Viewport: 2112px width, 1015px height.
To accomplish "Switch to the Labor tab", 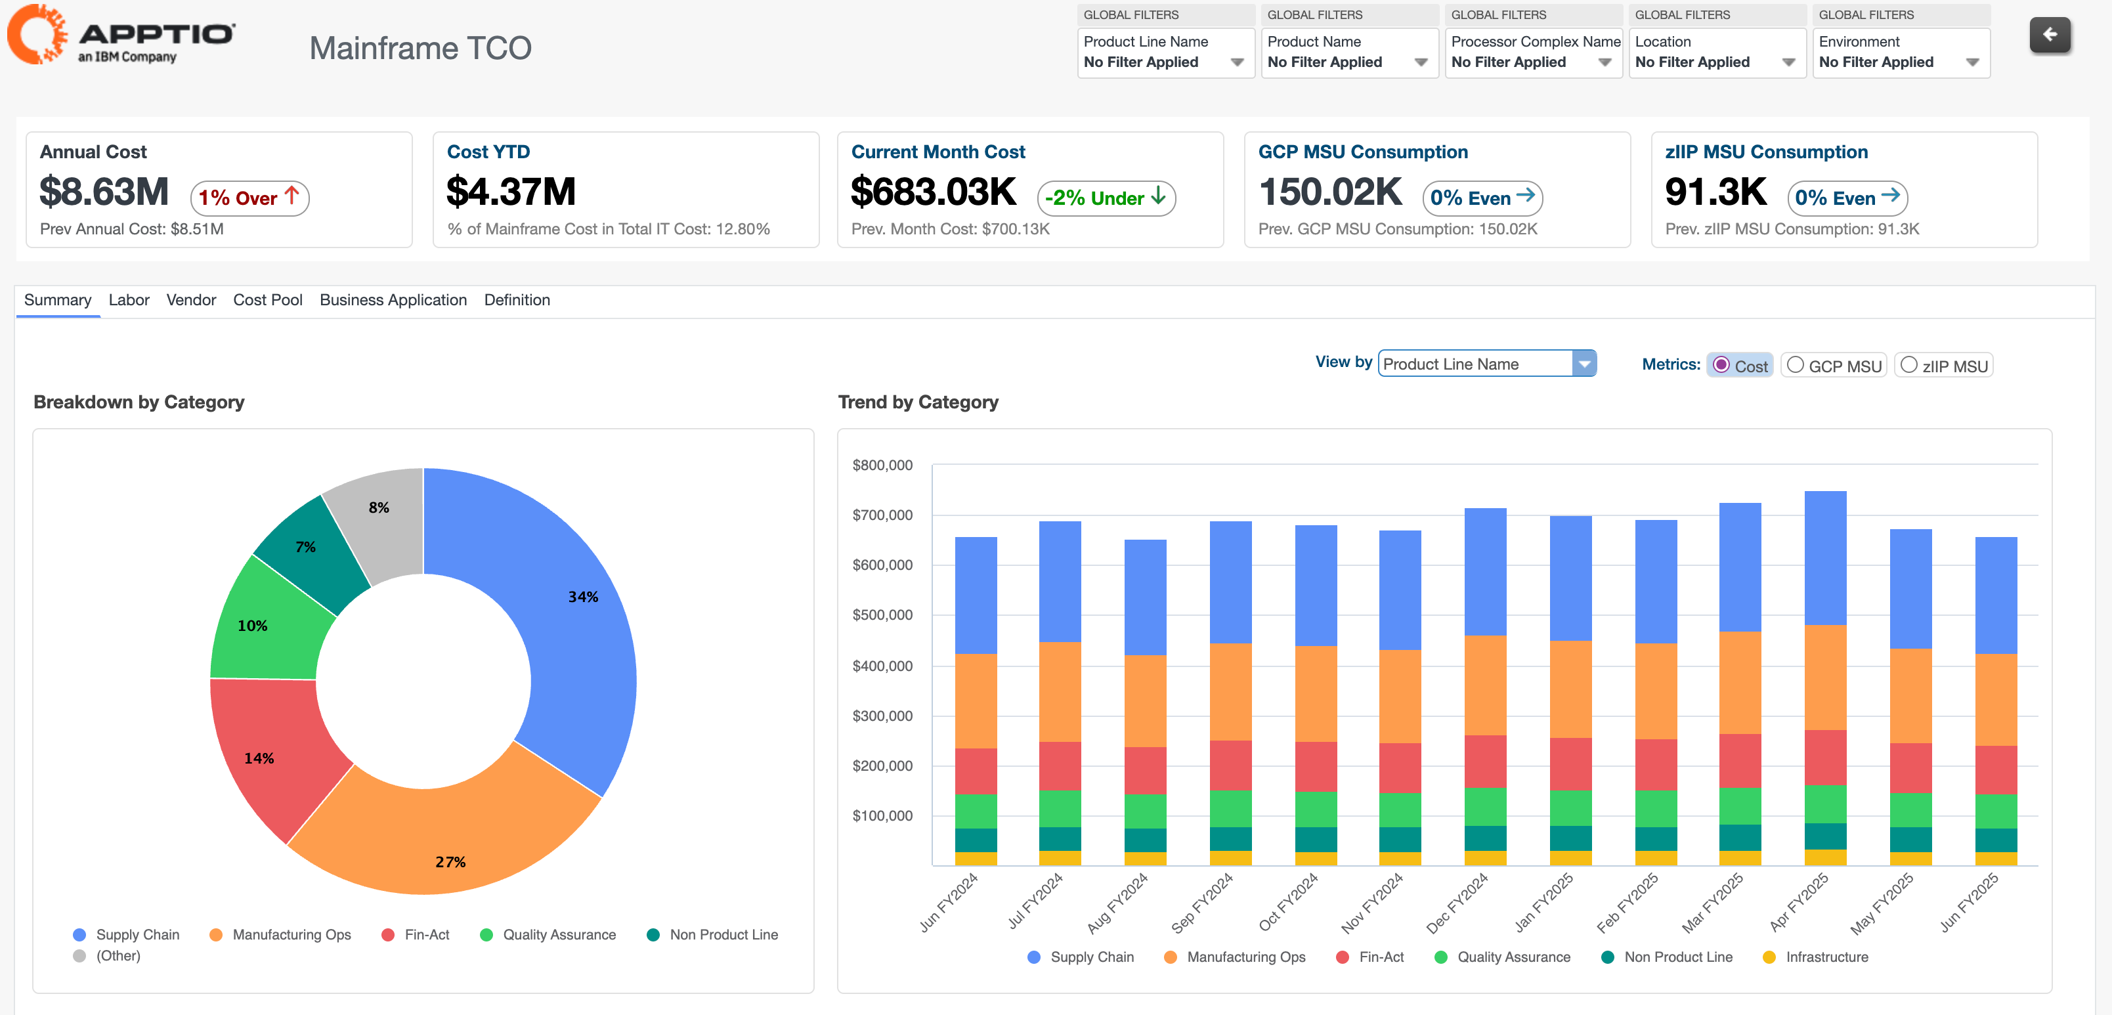I will pyautogui.click(x=129, y=300).
